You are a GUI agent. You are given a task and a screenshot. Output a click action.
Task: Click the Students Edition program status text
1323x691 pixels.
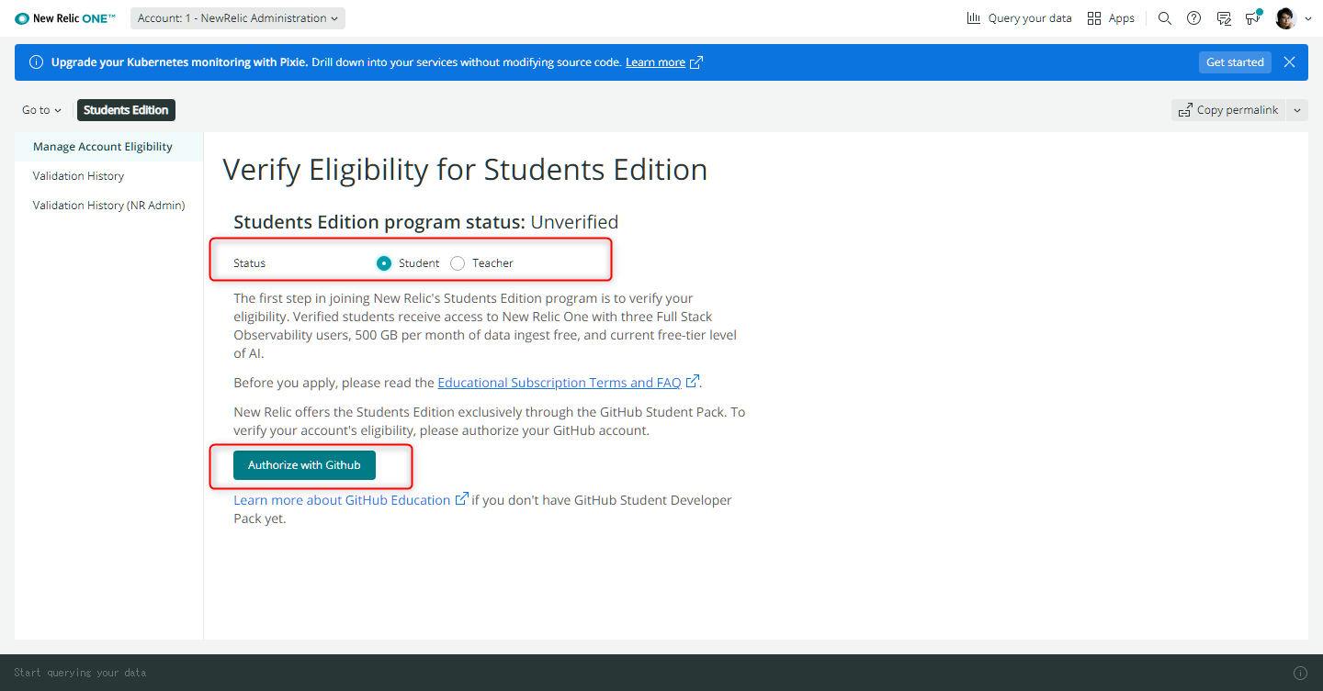tap(426, 222)
